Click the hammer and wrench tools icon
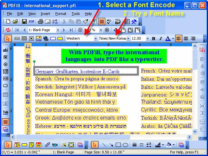Screen dimensions: 208x156 (134, 21)
